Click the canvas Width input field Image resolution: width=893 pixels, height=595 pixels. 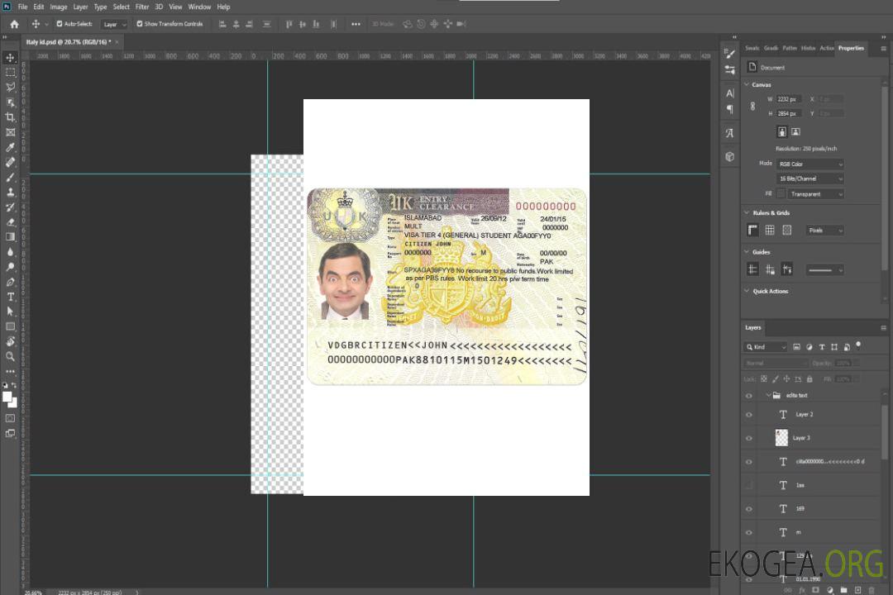(789, 99)
